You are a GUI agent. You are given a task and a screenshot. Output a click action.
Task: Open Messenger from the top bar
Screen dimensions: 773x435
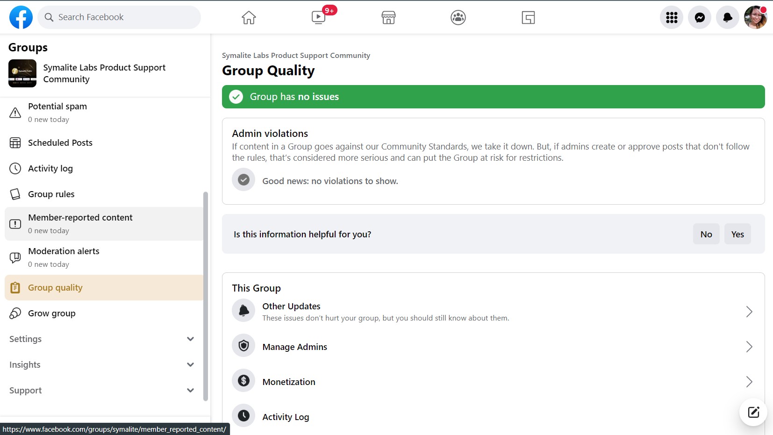699,17
